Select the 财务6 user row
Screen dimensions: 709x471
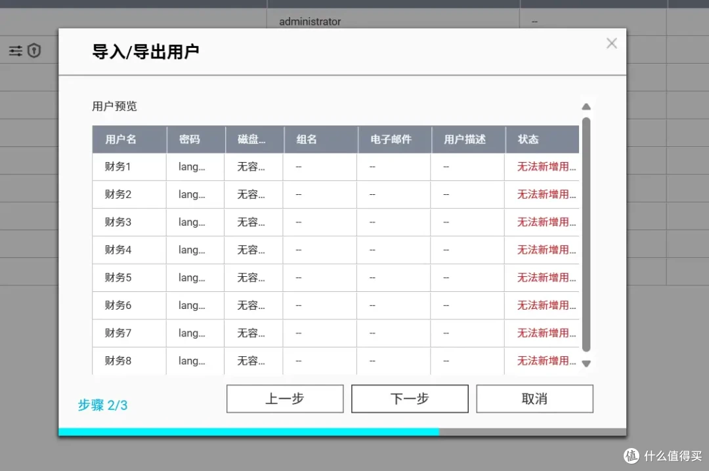pyautogui.click(x=335, y=306)
